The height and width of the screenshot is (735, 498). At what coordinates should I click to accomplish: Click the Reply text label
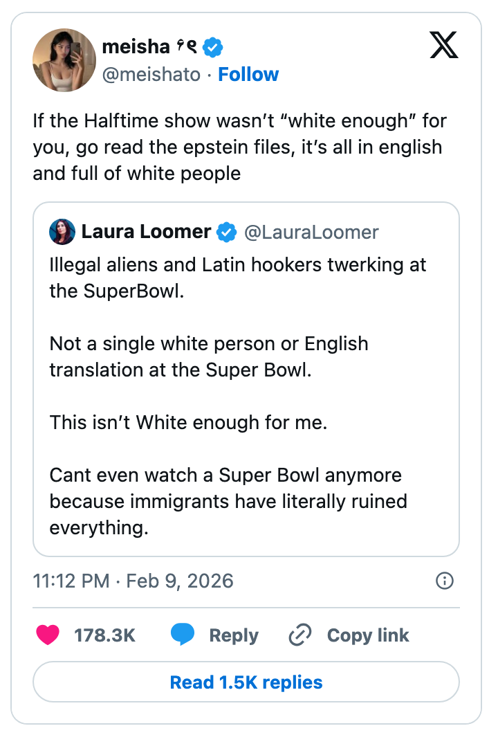[234, 635]
